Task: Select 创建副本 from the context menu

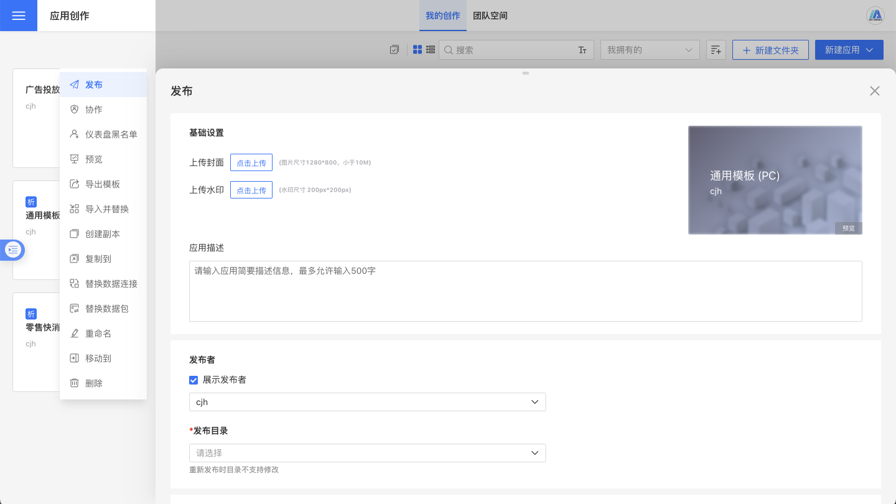Action: tap(103, 234)
